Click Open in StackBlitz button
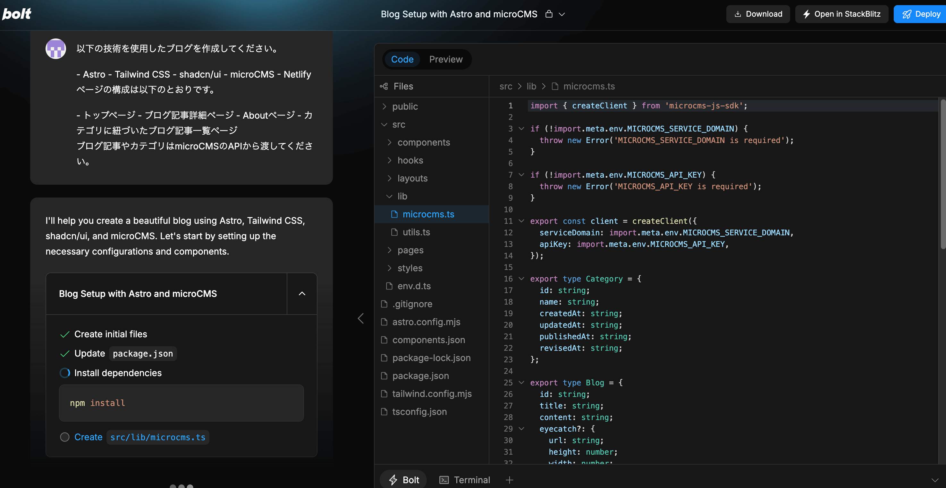The height and width of the screenshot is (488, 946). [842, 14]
